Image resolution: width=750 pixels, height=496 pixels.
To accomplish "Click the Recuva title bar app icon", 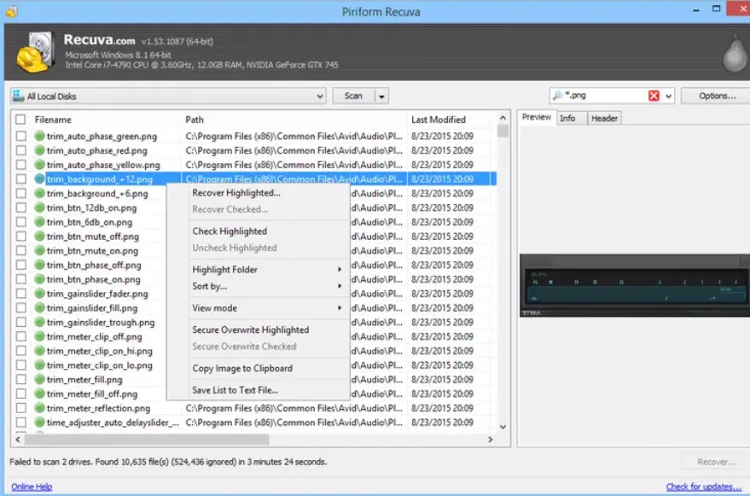I will point(11,11).
